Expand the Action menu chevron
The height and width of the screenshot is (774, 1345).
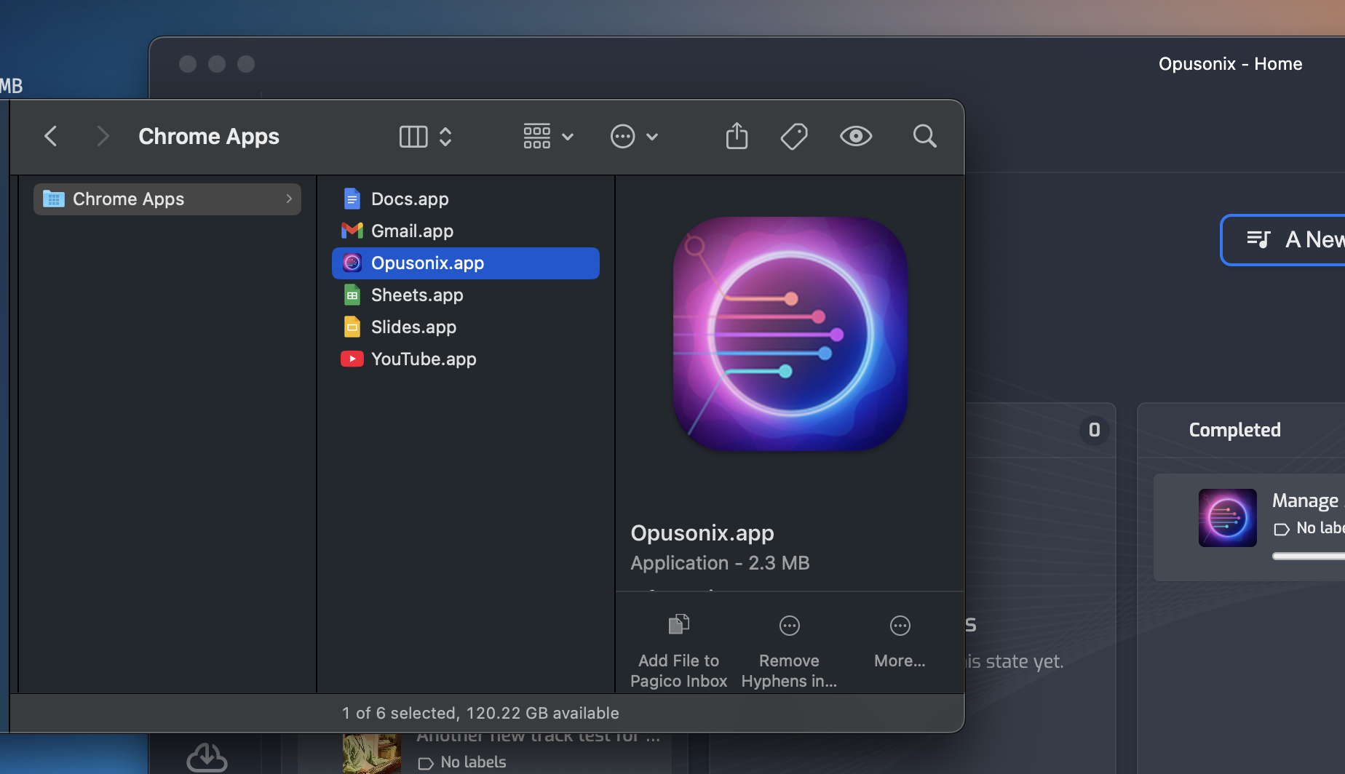point(652,137)
